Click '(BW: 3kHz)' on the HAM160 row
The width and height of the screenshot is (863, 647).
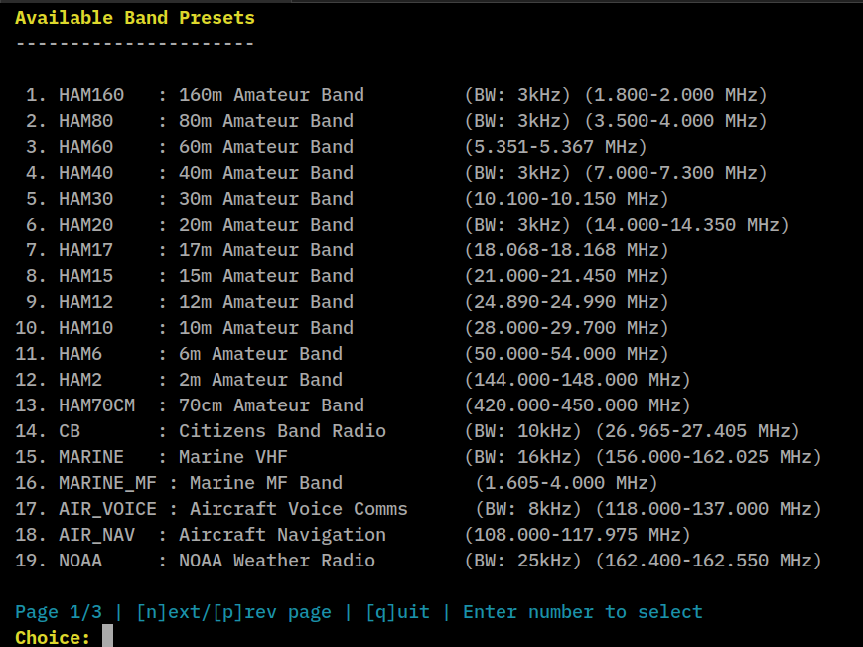(x=517, y=95)
